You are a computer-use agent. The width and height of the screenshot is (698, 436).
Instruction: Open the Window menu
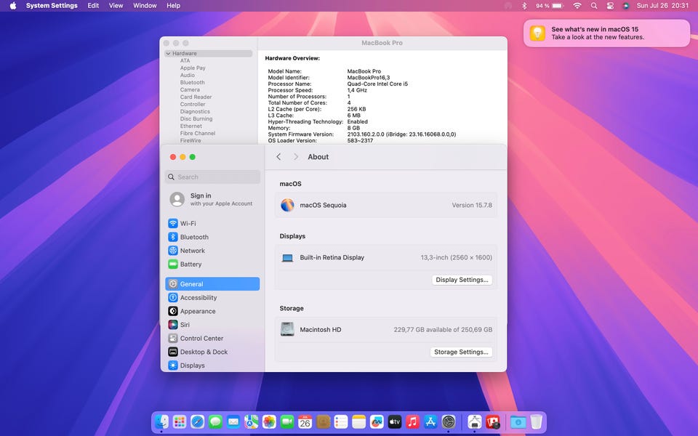(145, 6)
